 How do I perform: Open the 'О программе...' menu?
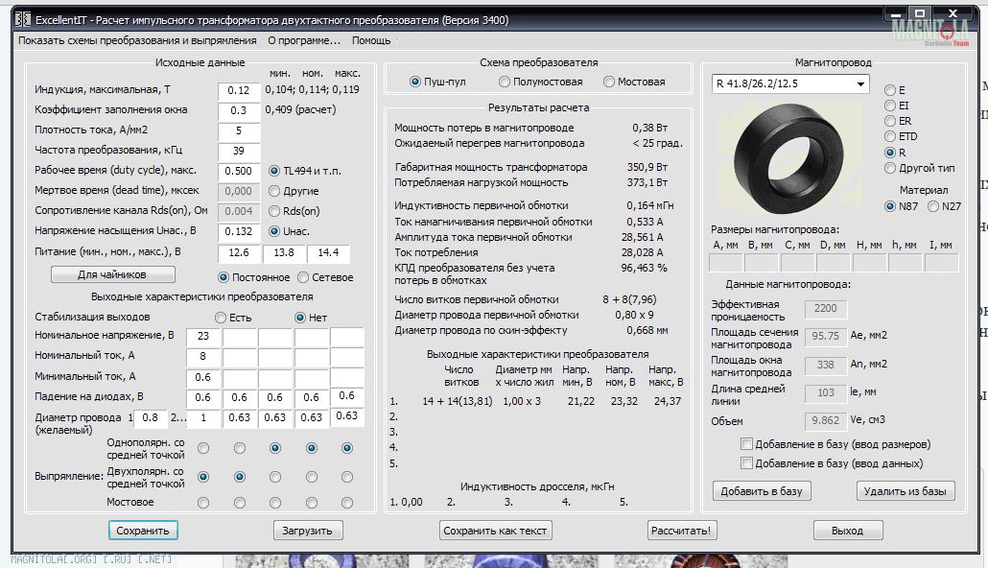pyautogui.click(x=304, y=40)
